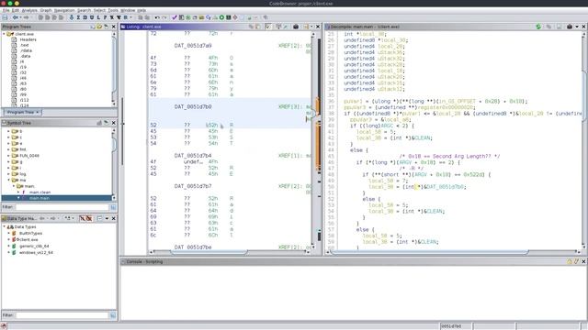Select the Program Tree tab
Viewport: 588px width, 330px height.
pos(22,112)
